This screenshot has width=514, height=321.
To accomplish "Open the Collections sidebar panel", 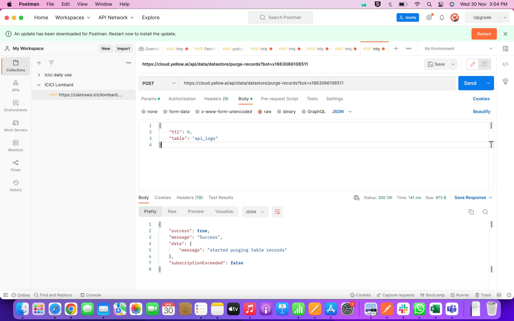I will tap(16, 66).
